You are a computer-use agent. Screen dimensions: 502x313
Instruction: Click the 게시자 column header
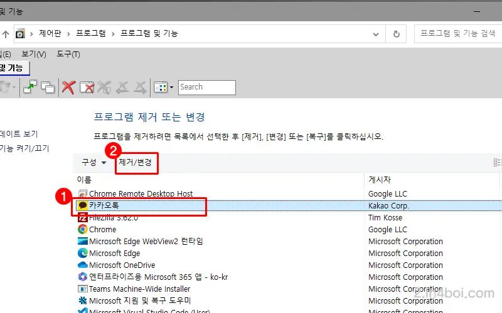[380, 180]
